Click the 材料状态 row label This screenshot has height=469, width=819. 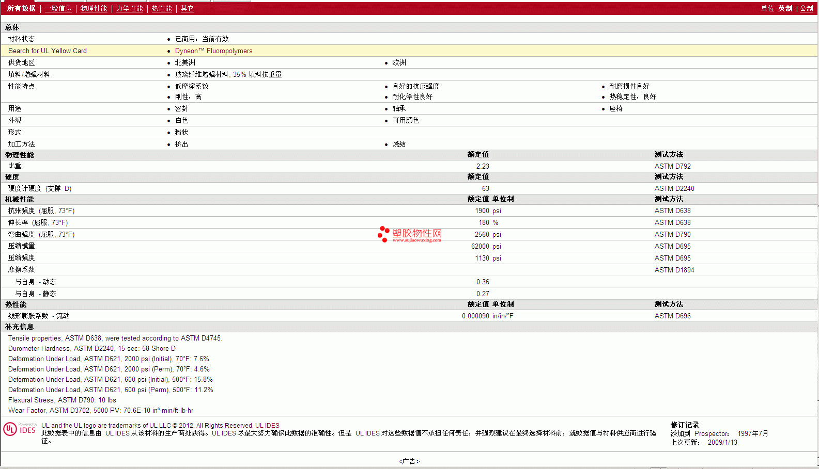pyautogui.click(x=22, y=39)
